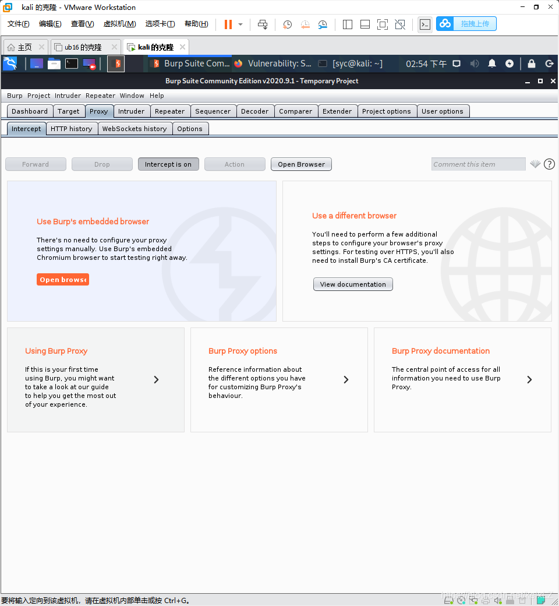The height and width of the screenshot is (606, 559).
Task: Expand the Burp Proxy options card arrow
Action: point(346,379)
